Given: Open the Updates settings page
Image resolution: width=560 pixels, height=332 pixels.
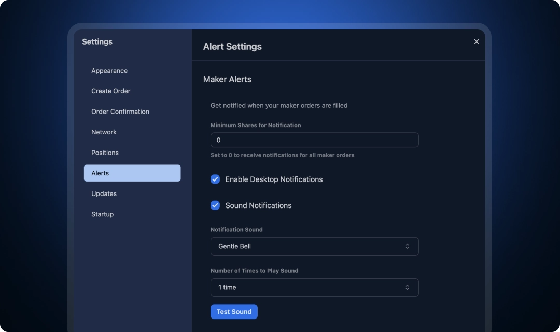Looking at the screenshot, I should click(104, 193).
